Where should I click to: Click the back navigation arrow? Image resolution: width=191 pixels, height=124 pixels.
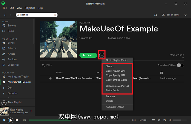pos(5,15)
